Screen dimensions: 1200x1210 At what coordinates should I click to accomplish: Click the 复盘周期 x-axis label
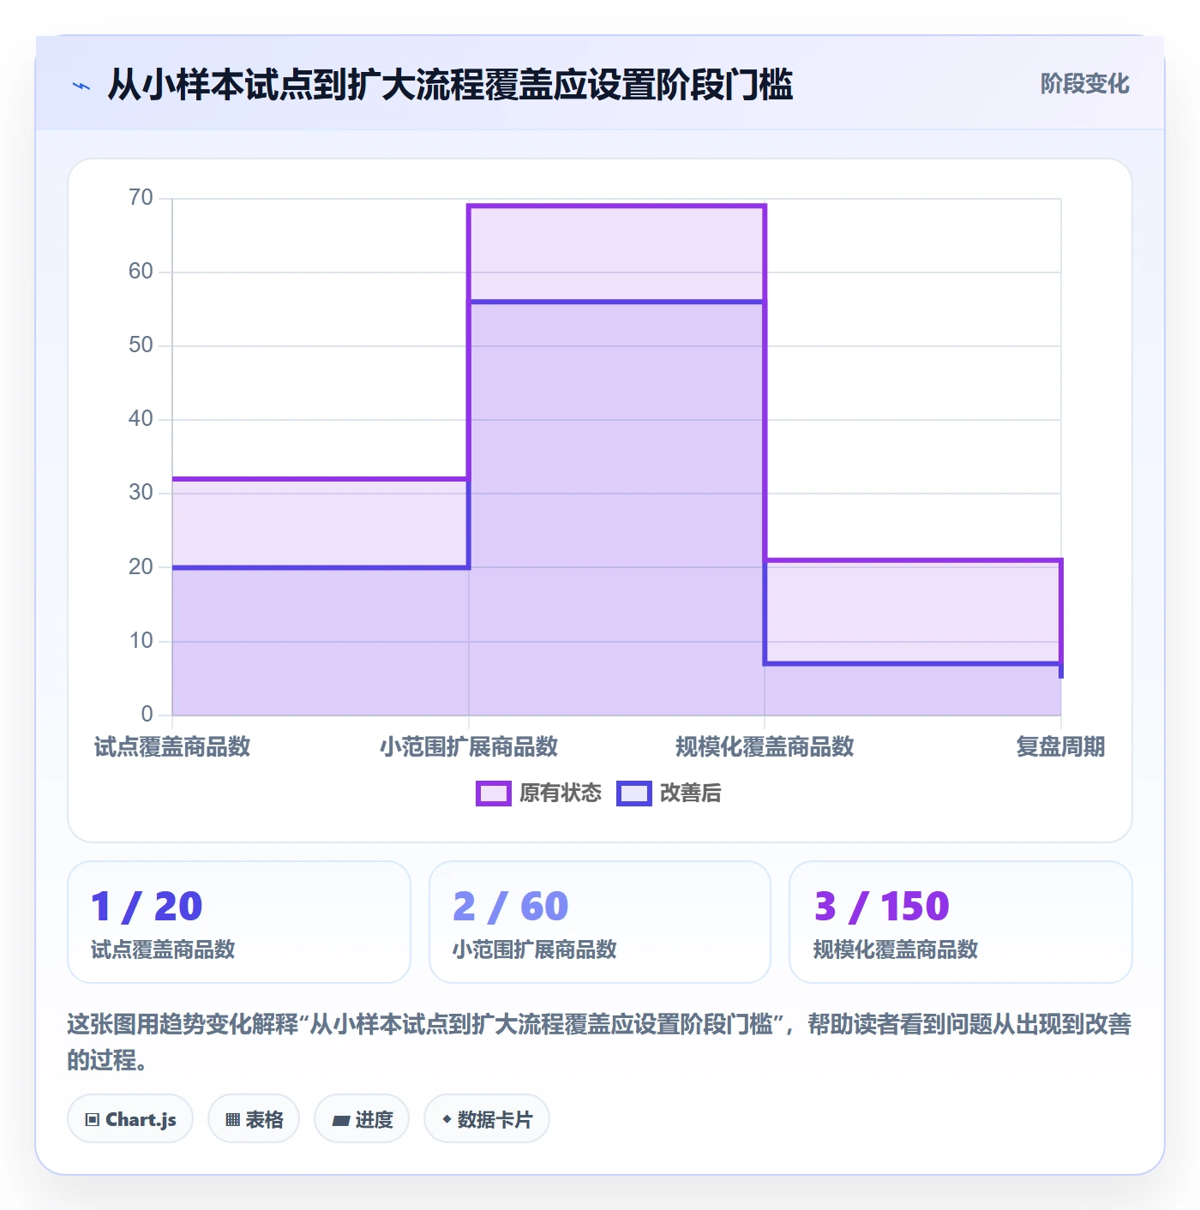1060,746
